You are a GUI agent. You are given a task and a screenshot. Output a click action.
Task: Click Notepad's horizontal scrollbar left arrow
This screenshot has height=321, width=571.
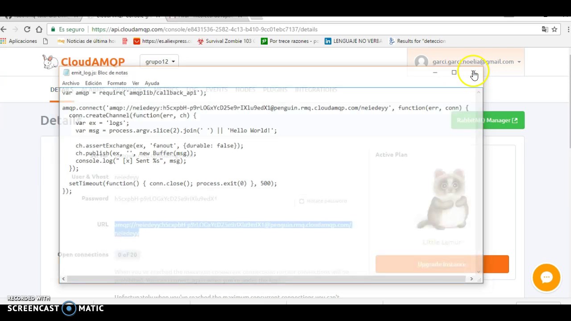pyautogui.click(x=63, y=279)
